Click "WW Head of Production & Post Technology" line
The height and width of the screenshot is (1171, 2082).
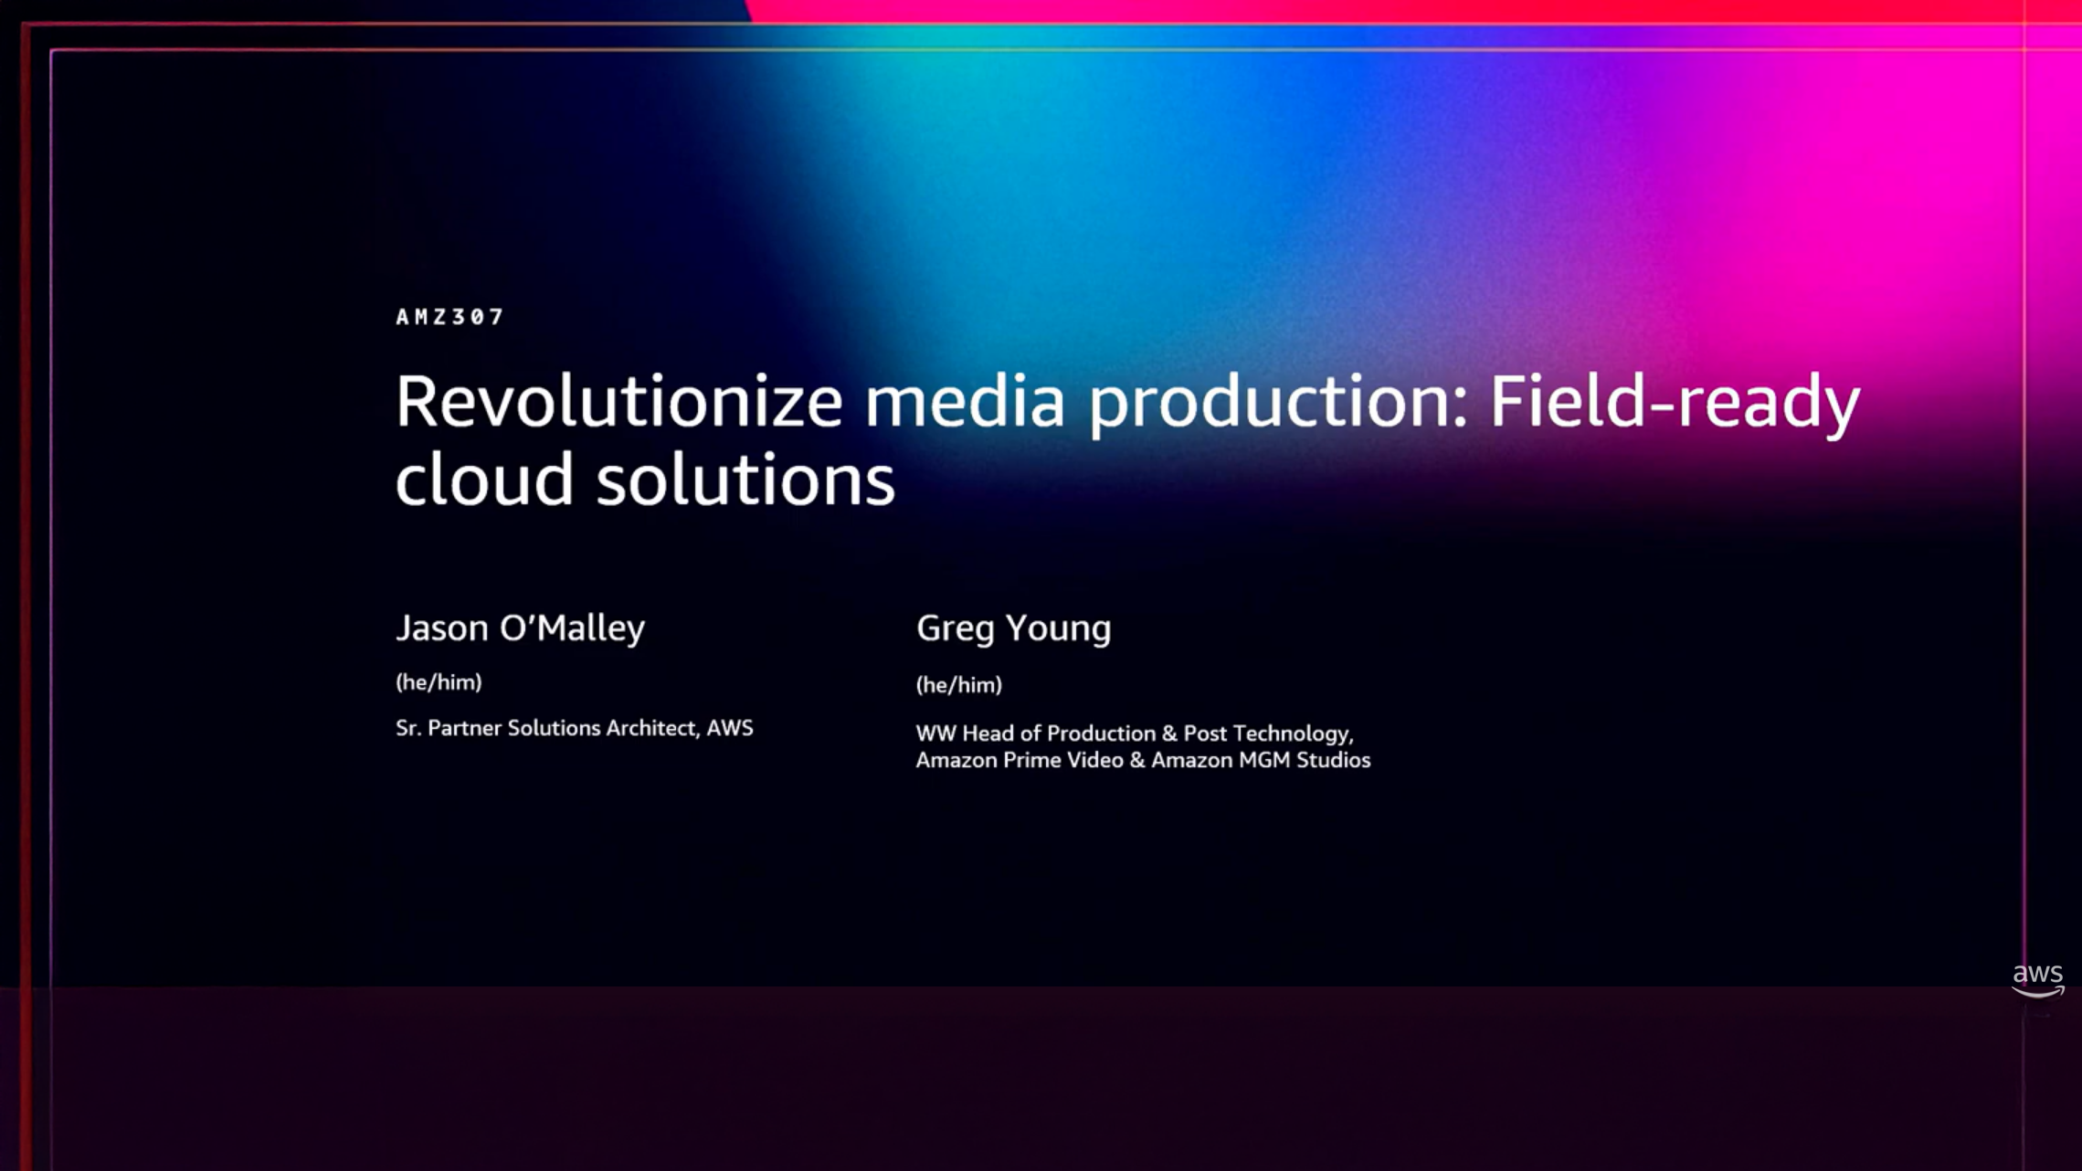[x=1134, y=733]
